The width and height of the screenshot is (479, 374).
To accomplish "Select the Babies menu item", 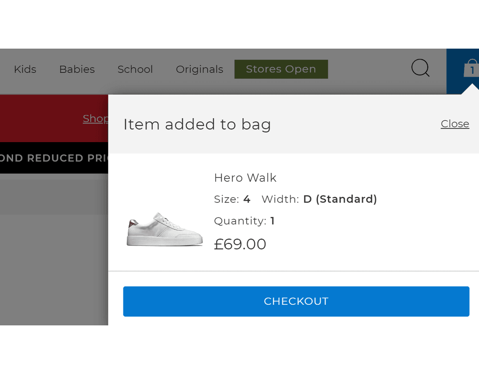I will click(77, 69).
